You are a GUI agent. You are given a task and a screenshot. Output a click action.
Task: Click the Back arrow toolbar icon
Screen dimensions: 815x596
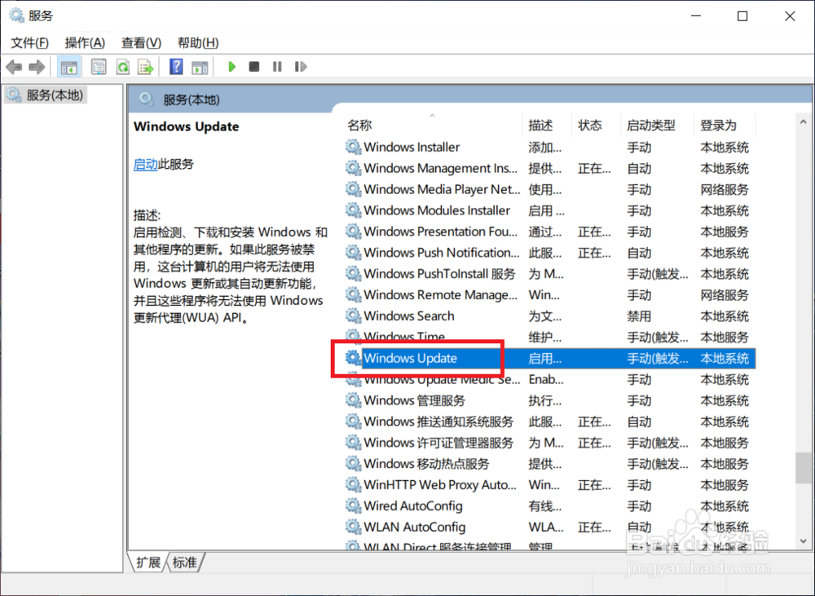click(x=14, y=67)
